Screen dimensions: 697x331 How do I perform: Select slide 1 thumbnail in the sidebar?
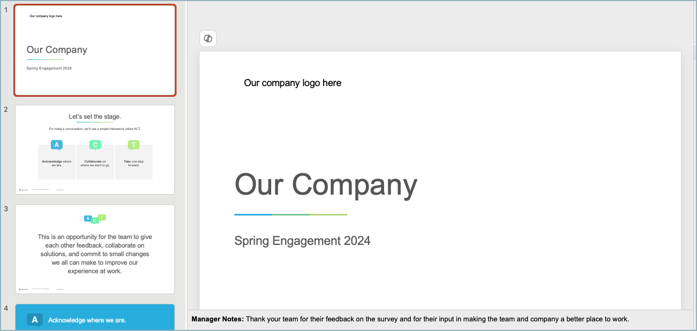[x=95, y=50]
